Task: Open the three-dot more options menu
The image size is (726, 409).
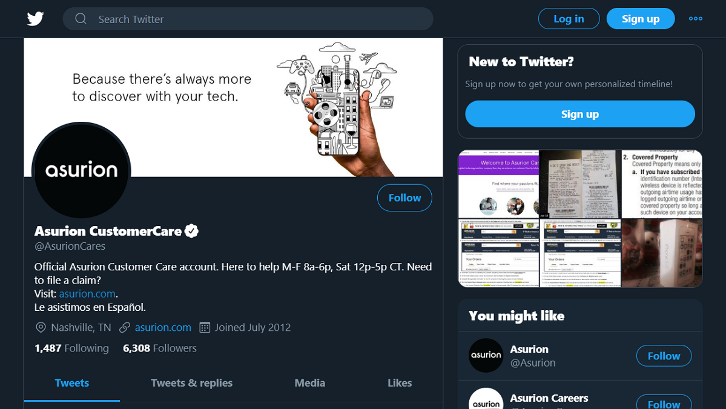Action: point(695,19)
